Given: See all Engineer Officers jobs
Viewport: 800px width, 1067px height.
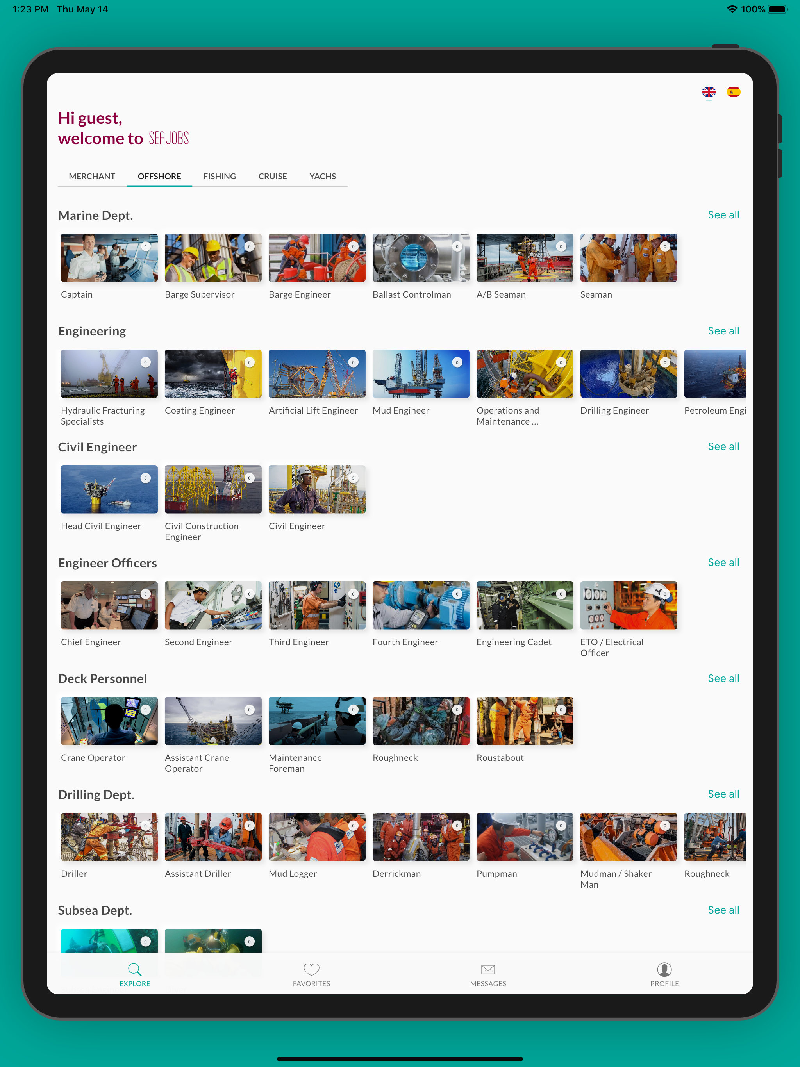Looking at the screenshot, I should tap(723, 562).
